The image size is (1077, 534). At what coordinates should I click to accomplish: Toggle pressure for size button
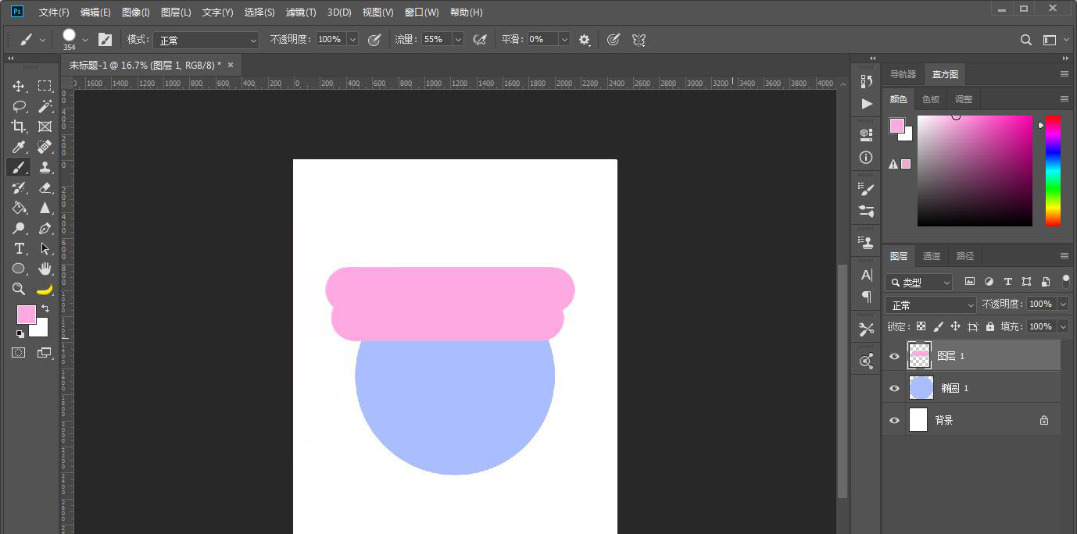click(x=614, y=39)
